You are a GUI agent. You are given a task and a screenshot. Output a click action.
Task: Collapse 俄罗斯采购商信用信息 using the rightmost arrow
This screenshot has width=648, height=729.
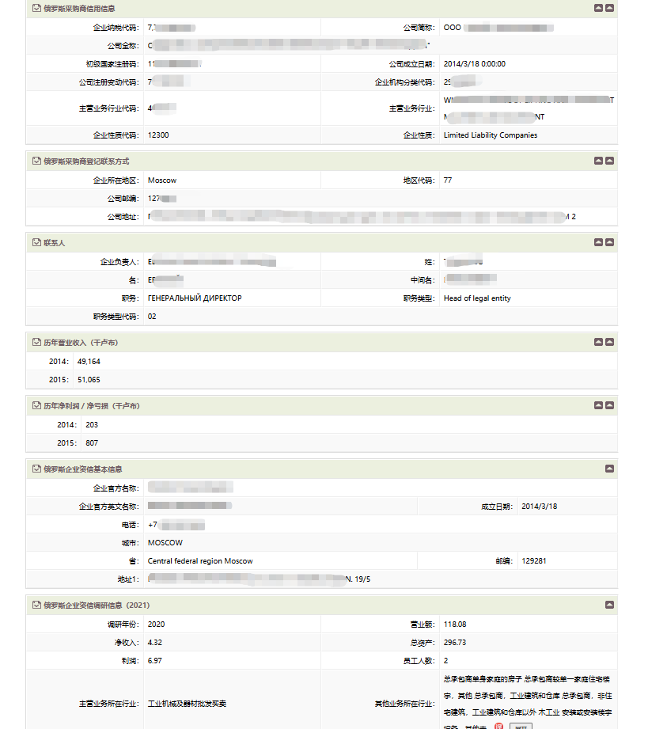pyautogui.click(x=609, y=8)
